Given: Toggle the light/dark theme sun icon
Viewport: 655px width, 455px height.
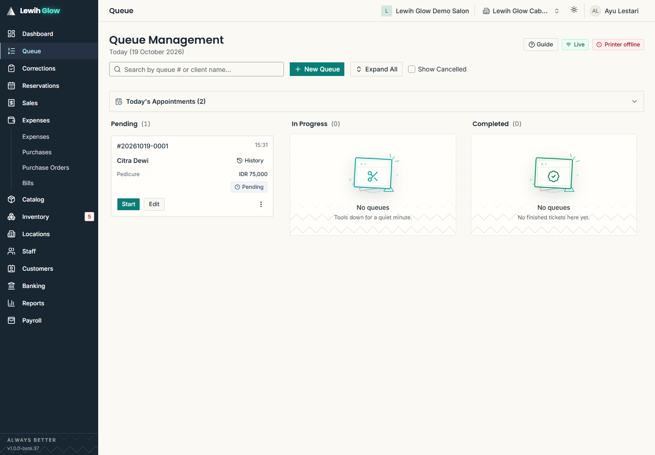Looking at the screenshot, I should click(x=574, y=10).
